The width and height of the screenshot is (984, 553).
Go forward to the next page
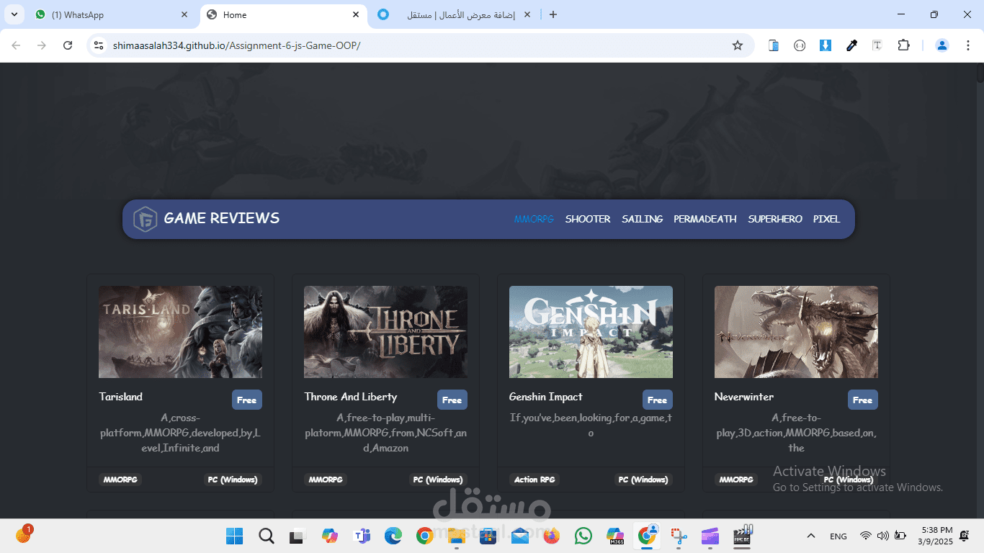point(42,45)
